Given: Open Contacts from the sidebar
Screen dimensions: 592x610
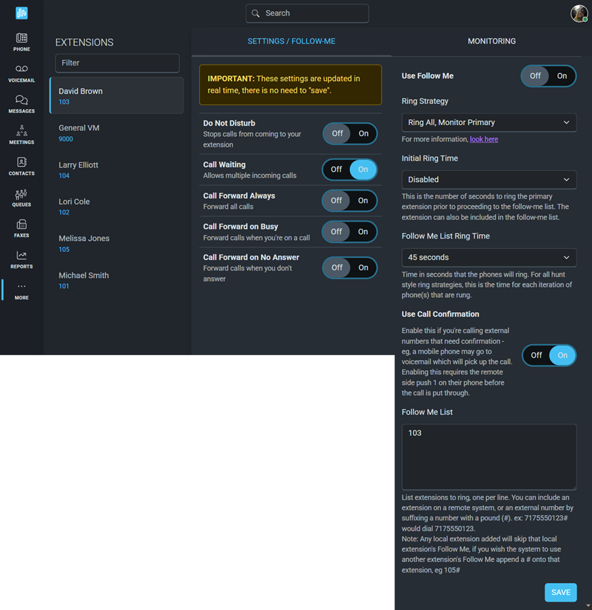Looking at the screenshot, I should pyautogui.click(x=22, y=166).
